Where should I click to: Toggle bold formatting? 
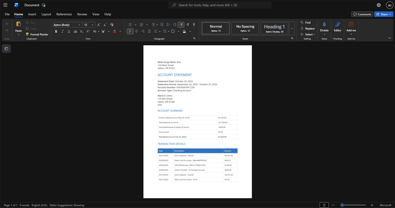tap(56, 31)
